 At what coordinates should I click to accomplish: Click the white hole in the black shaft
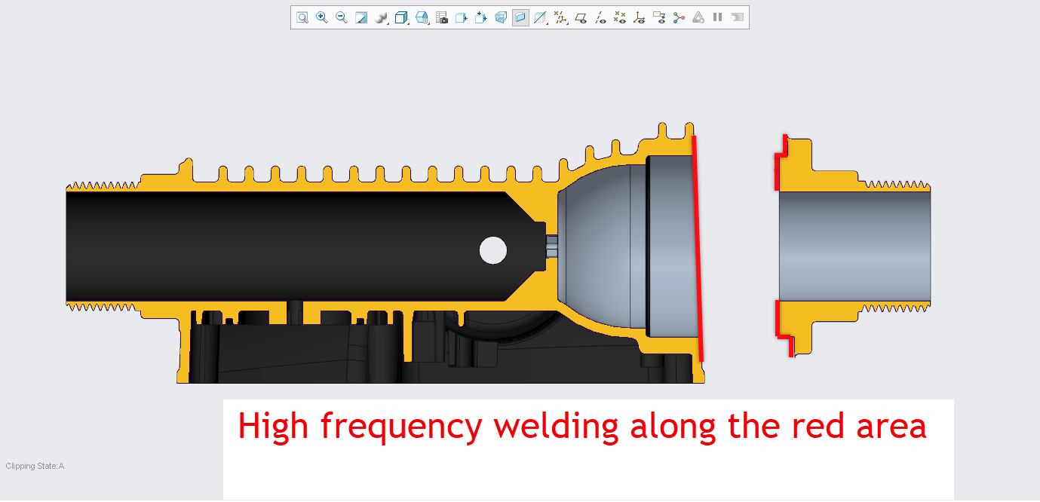(x=493, y=250)
